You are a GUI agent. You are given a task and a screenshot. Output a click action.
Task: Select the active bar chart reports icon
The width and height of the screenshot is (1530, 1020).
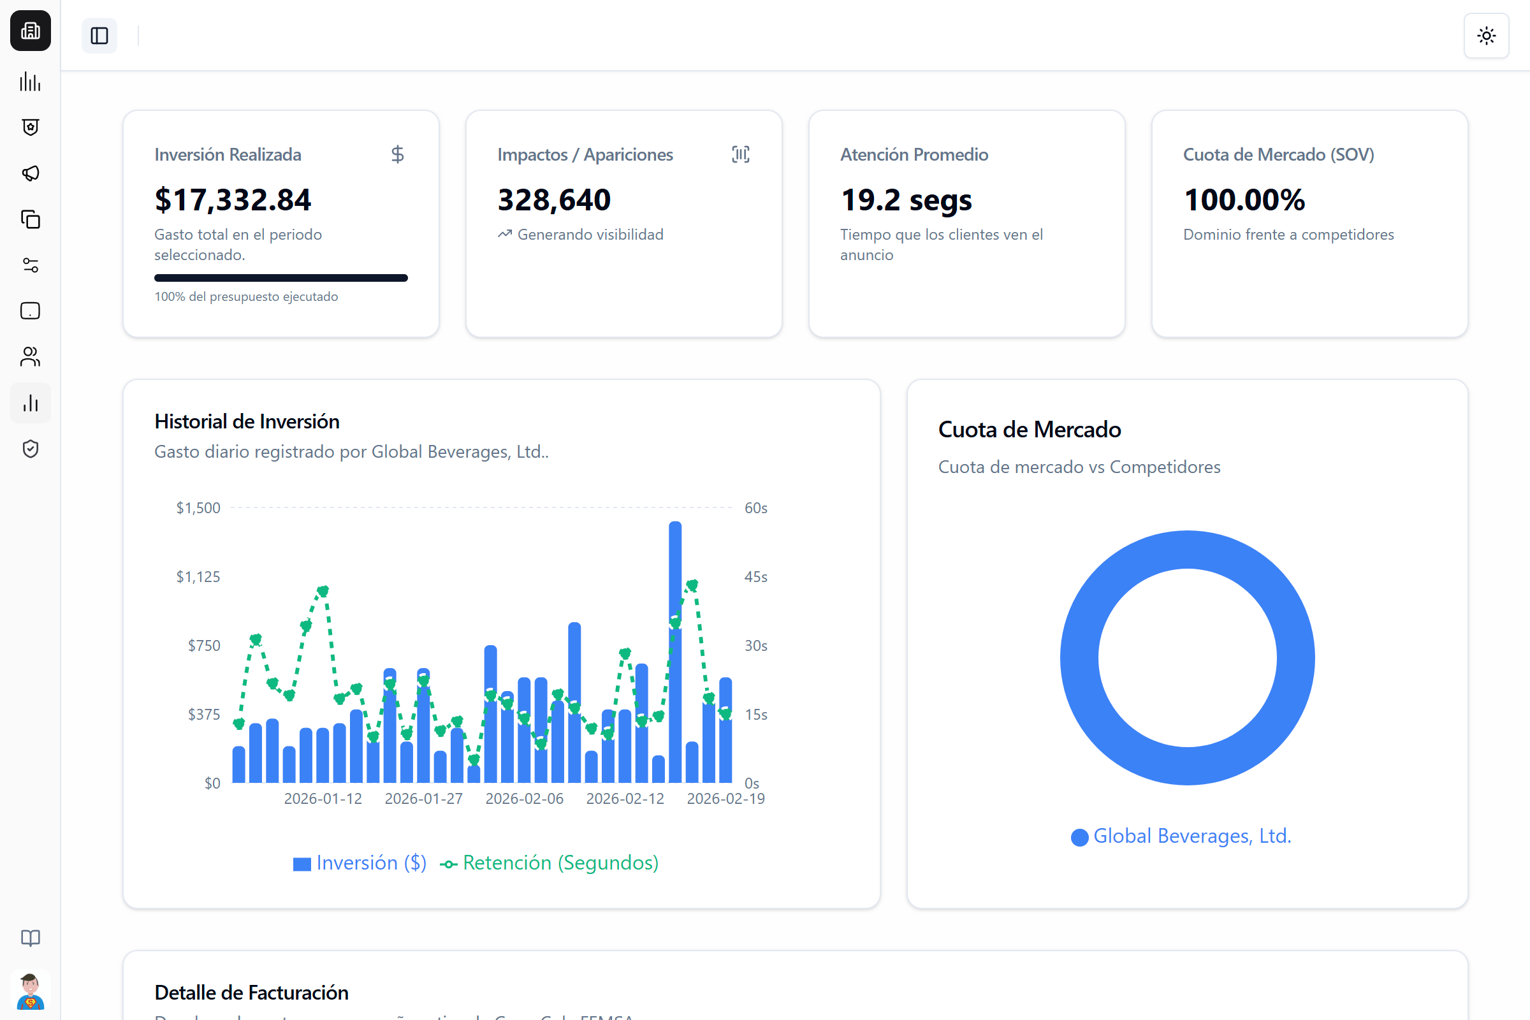31,403
